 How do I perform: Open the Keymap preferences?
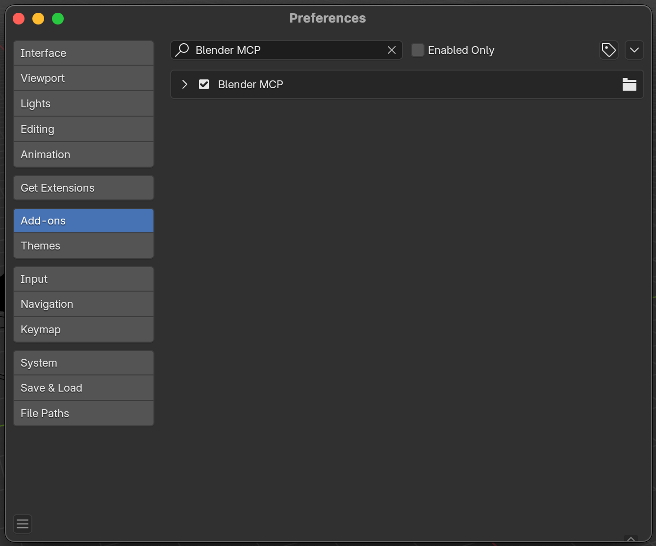(83, 330)
